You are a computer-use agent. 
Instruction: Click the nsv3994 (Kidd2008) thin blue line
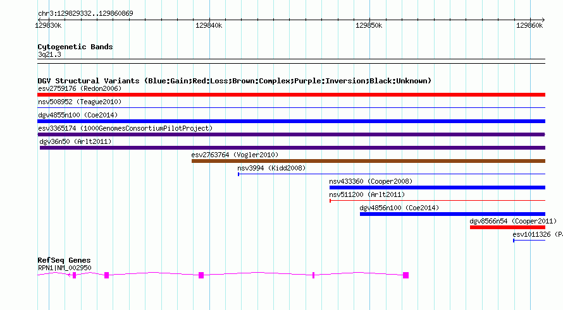(x=392, y=174)
